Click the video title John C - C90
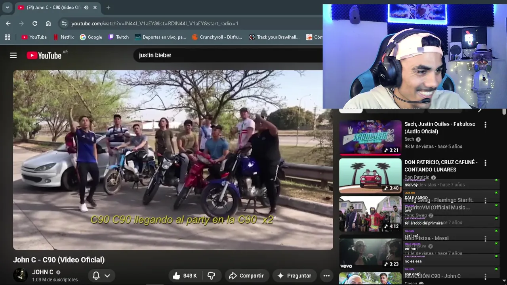The height and width of the screenshot is (285, 507). coord(59,260)
